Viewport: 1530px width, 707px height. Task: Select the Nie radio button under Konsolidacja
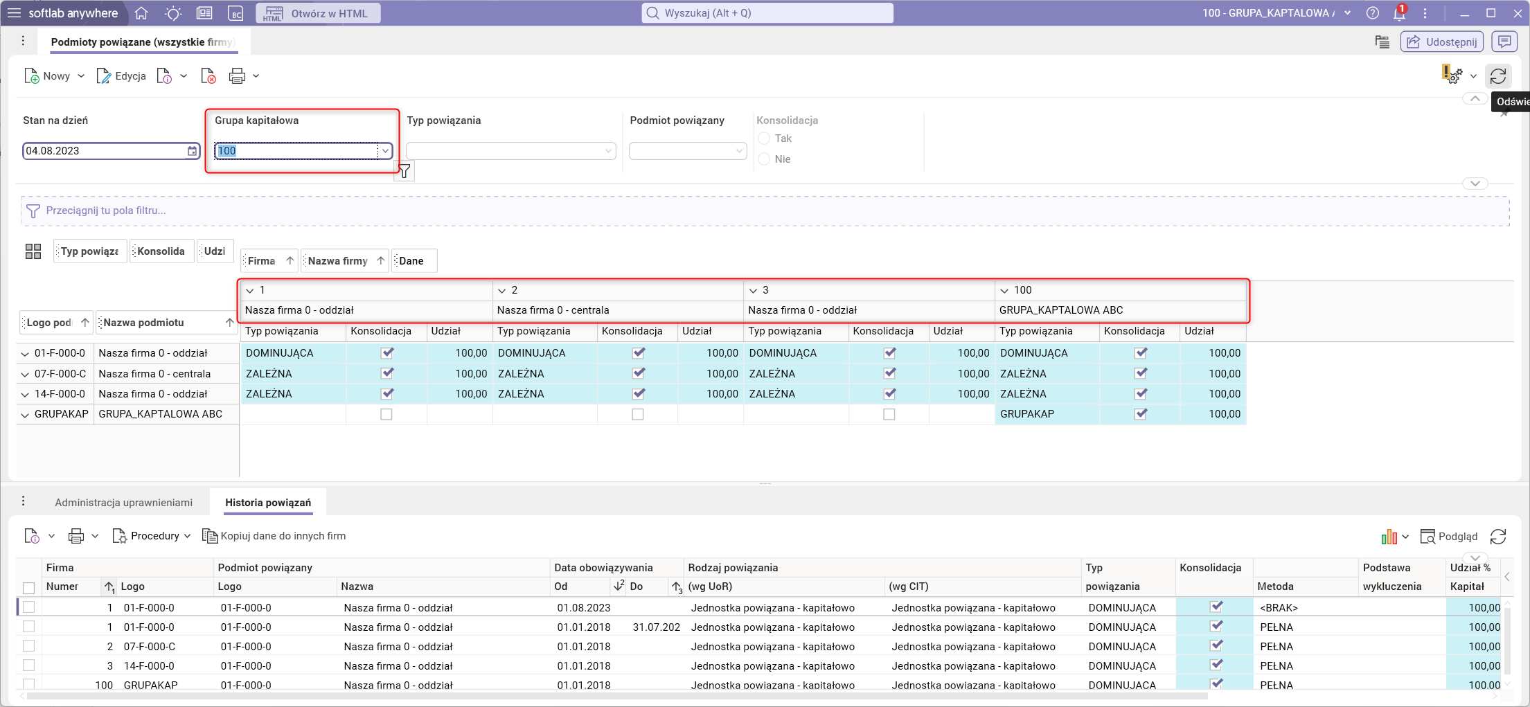765,159
